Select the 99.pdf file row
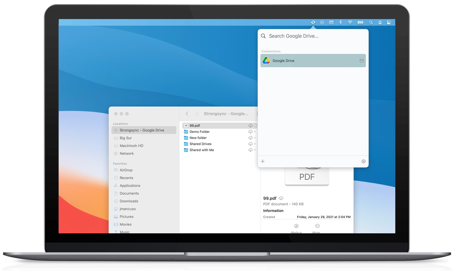This screenshot has width=454, height=271. point(219,125)
